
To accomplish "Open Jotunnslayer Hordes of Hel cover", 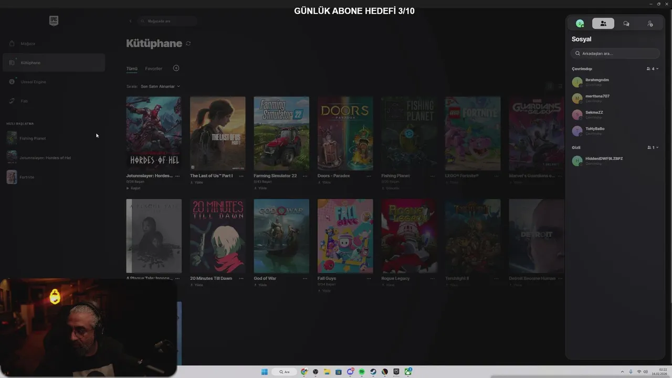I will click(x=154, y=133).
